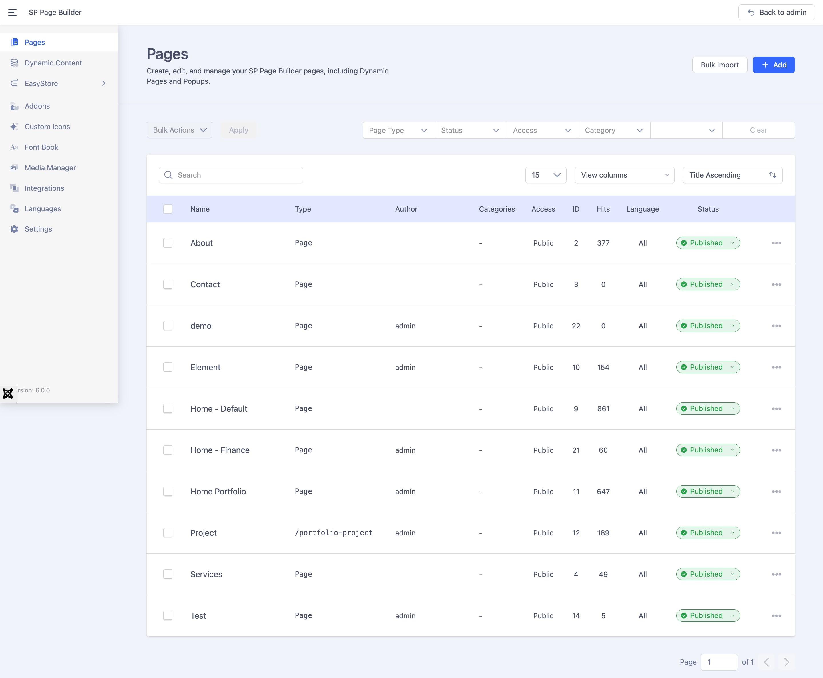Viewport: 823px width, 678px height.
Task: Click the Media Manager sidebar icon
Action: pos(15,168)
